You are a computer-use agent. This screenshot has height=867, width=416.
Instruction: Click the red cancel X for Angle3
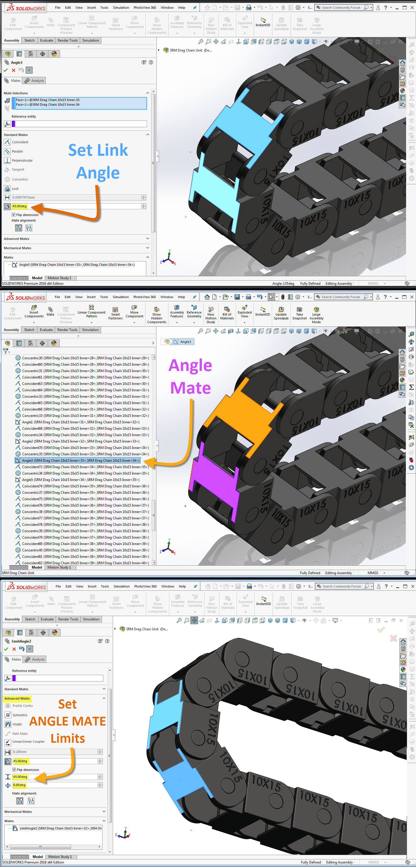(13, 70)
